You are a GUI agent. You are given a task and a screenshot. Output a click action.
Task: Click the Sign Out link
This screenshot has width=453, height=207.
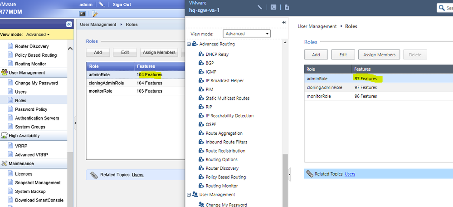coord(122,4)
